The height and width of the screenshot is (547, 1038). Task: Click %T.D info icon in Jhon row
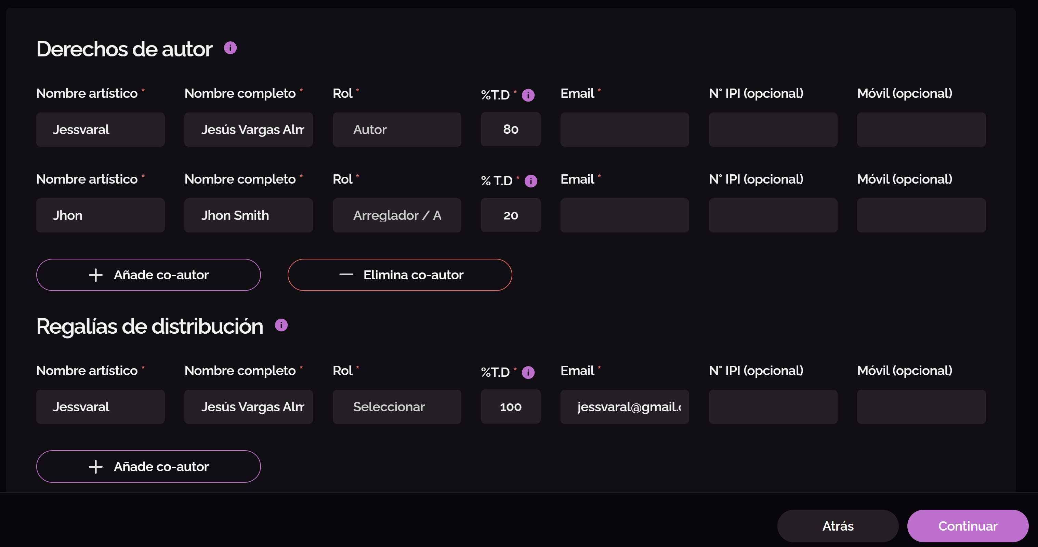coord(531,181)
